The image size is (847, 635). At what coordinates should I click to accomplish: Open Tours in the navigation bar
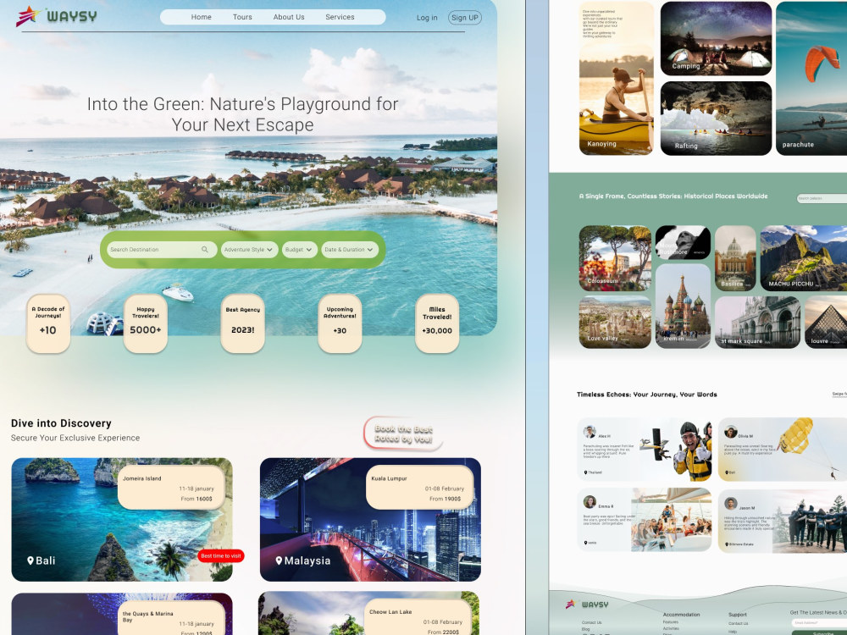pos(242,17)
